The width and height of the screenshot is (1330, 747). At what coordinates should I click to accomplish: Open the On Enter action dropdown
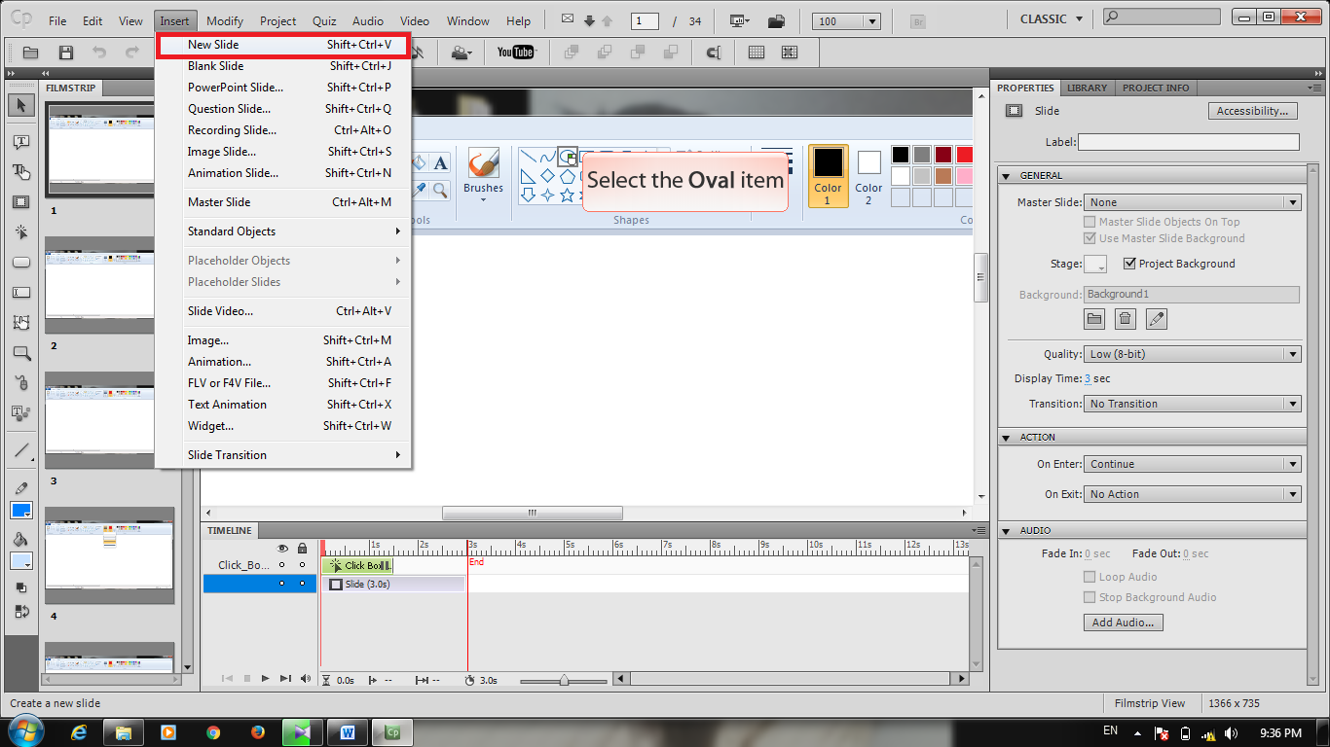point(1192,464)
